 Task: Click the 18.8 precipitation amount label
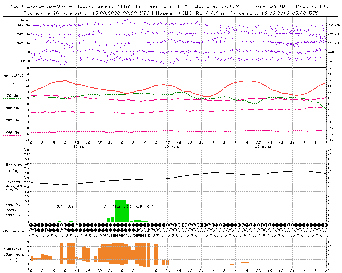(x=116, y=206)
